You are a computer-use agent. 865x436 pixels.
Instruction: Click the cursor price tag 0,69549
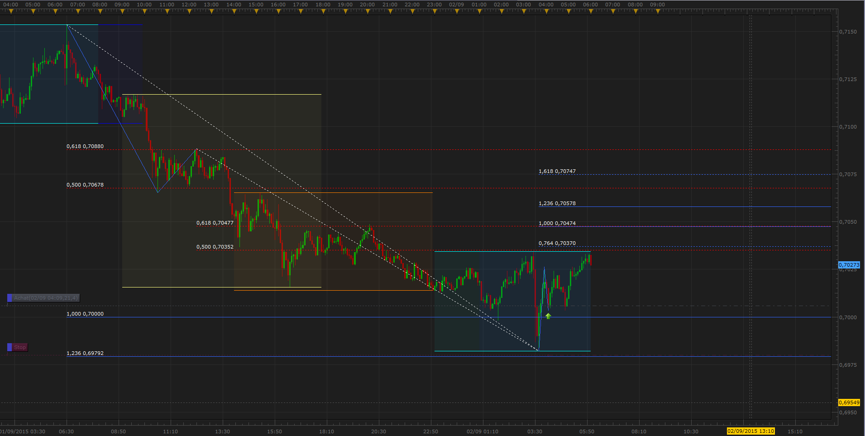[x=849, y=402]
